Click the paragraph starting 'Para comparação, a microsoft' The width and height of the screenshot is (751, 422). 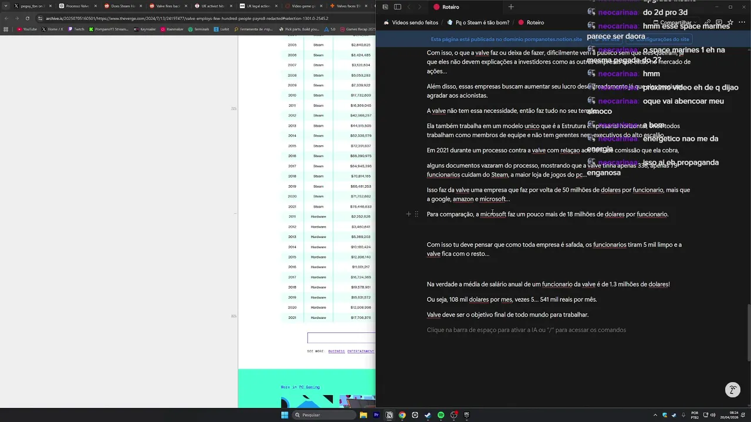click(547, 215)
